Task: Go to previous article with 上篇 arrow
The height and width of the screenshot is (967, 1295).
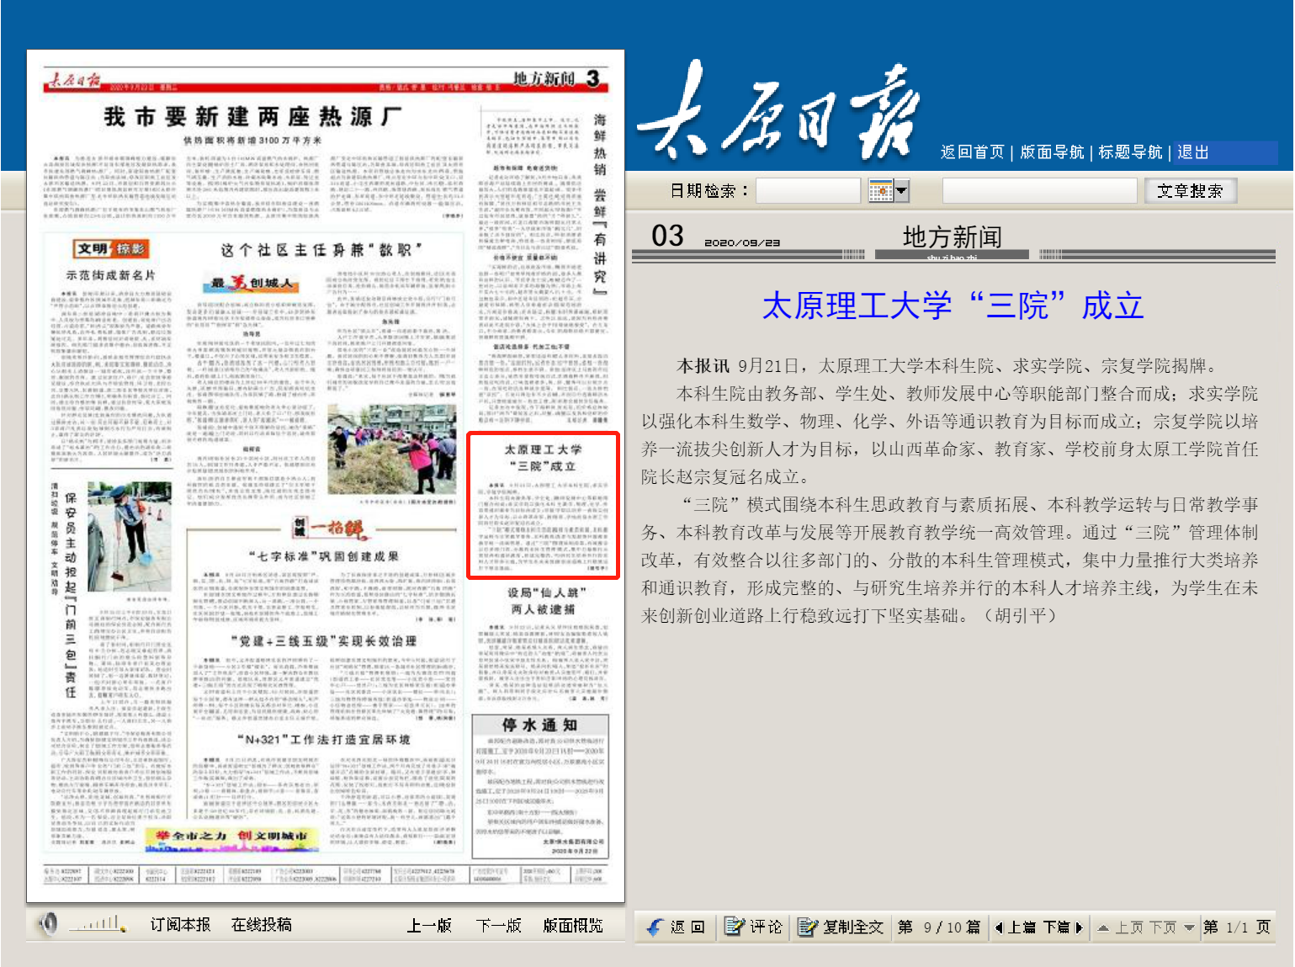Action: click(x=999, y=927)
